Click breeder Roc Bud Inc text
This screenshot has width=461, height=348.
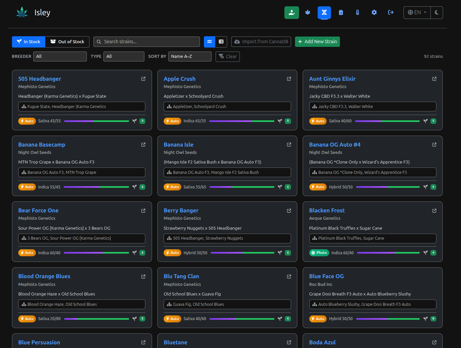pos(321,285)
